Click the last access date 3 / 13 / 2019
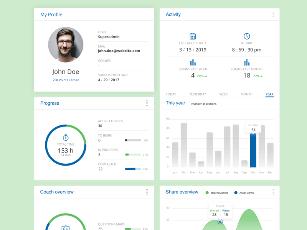The width and height of the screenshot is (307, 230). (193, 50)
